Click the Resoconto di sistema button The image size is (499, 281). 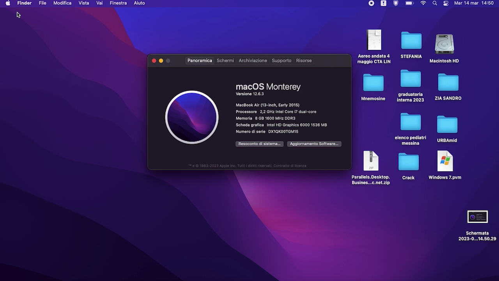(259, 144)
